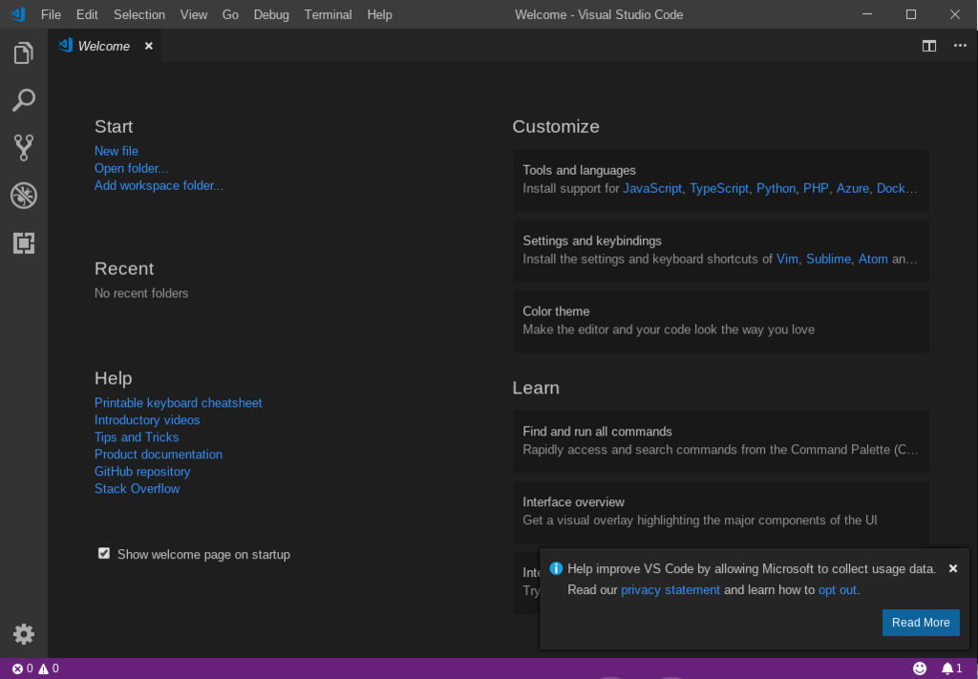
Task: Click the Sublime keybindings link
Action: click(828, 259)
